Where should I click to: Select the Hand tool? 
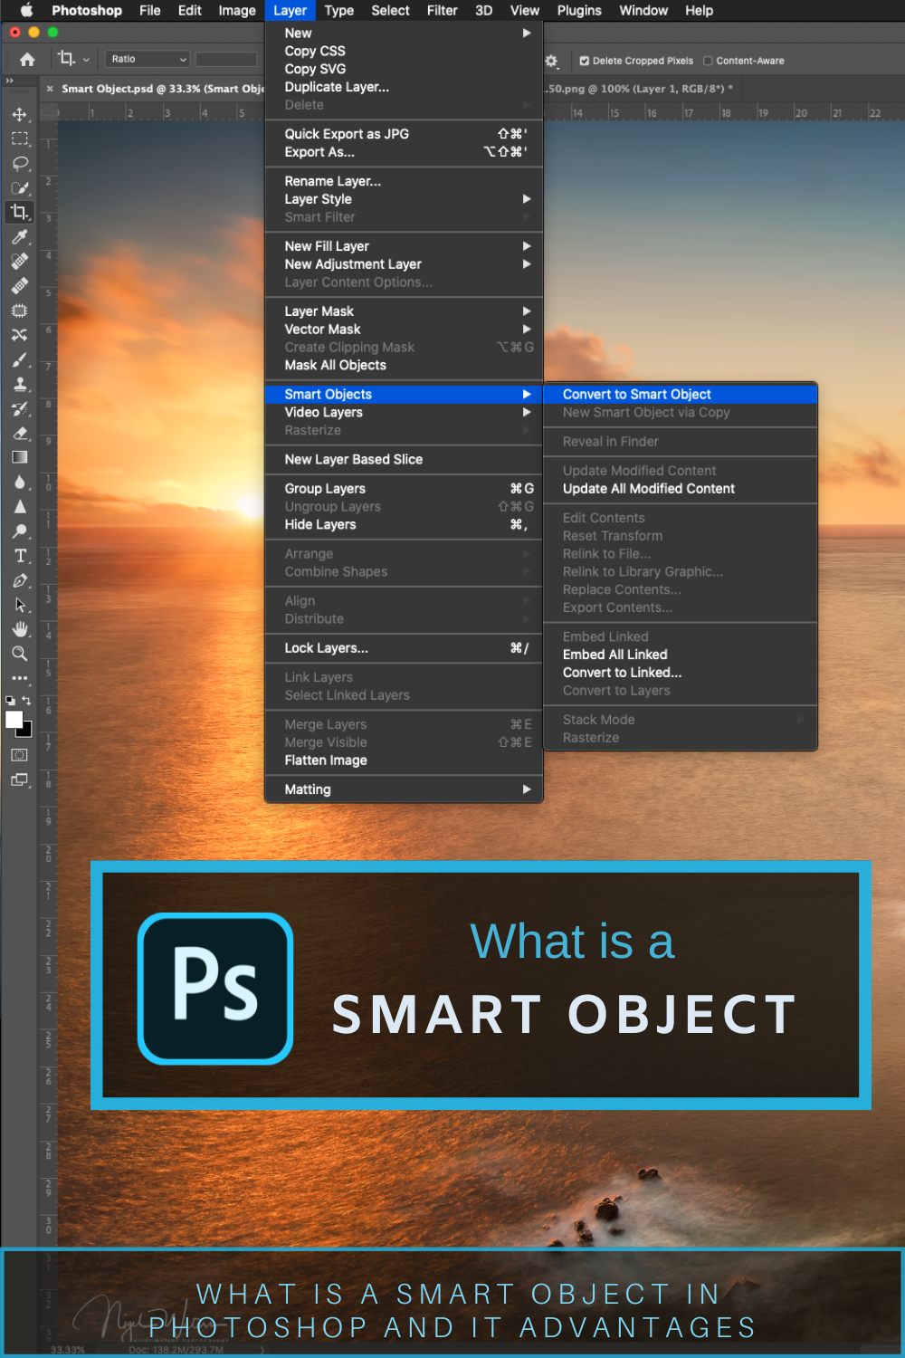pos(20,629)
